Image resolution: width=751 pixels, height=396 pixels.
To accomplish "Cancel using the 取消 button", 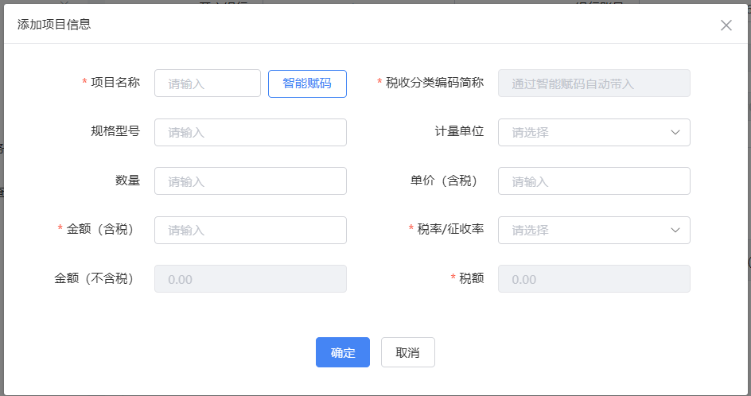I will click(x=407, y=352).
